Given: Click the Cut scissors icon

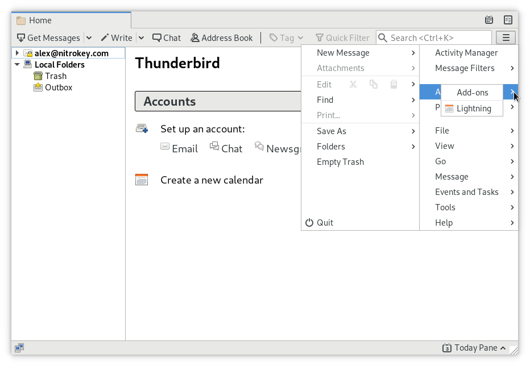Looking at the screenshot, I should point(353,84).
